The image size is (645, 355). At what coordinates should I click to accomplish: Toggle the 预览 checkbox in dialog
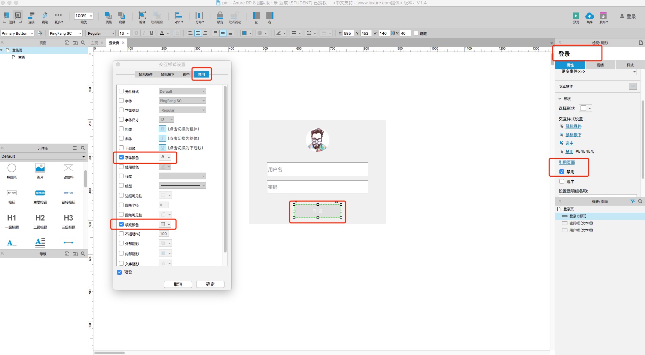coord(119,272)
